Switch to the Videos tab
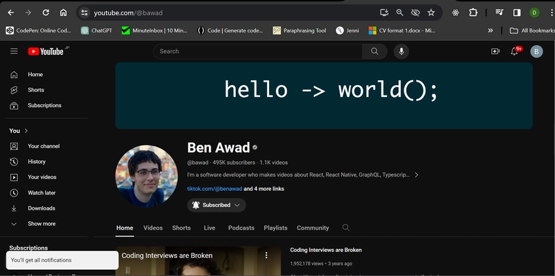This screenshot has height=276, width=555. tap(153, 228)
